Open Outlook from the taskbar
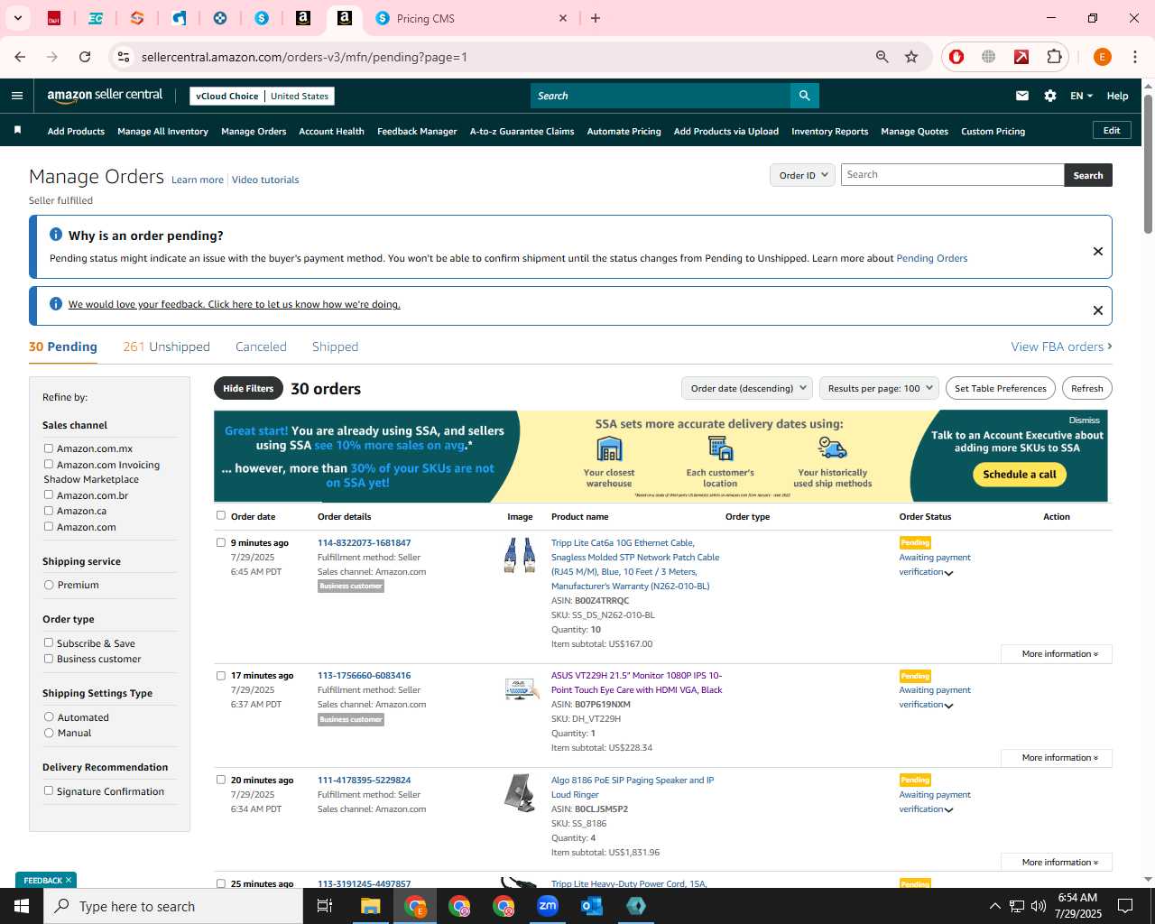This screenshot has width=1155, height=924. point(592,906)
